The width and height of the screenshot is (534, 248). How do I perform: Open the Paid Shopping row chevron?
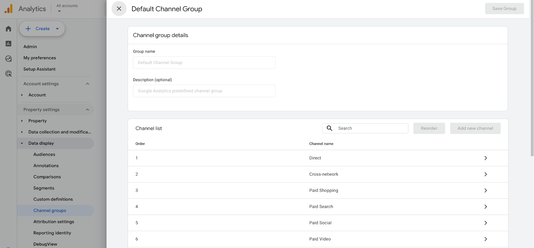point(485,190)
